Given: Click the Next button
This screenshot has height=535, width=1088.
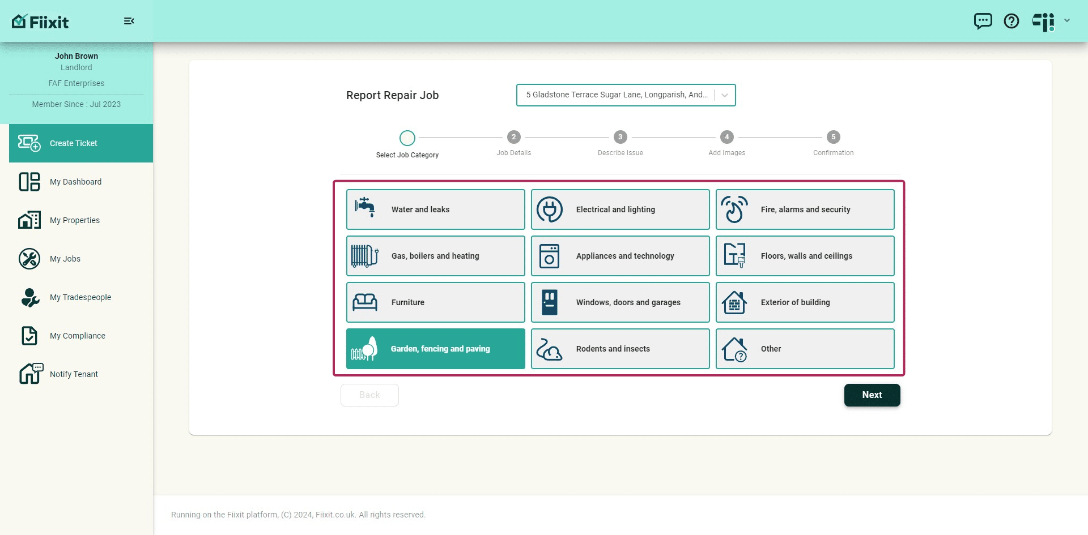Looking at the screenshot, I should point(872,395).
